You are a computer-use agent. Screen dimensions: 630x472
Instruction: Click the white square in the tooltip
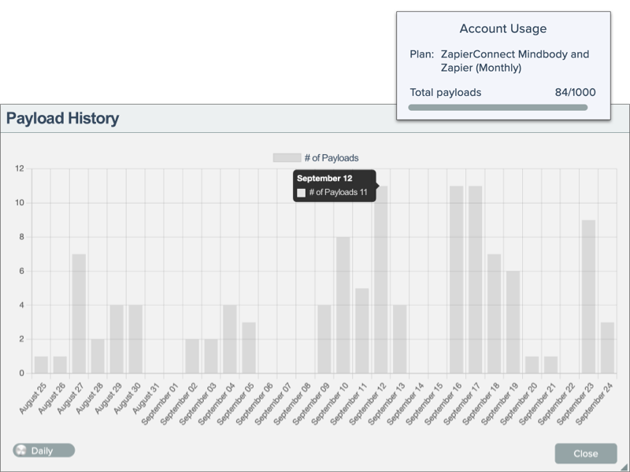tap(301, 193)
